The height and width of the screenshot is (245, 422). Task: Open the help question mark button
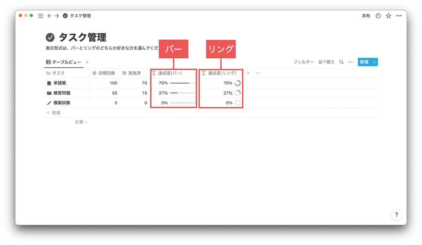click(x=396, y=215)
